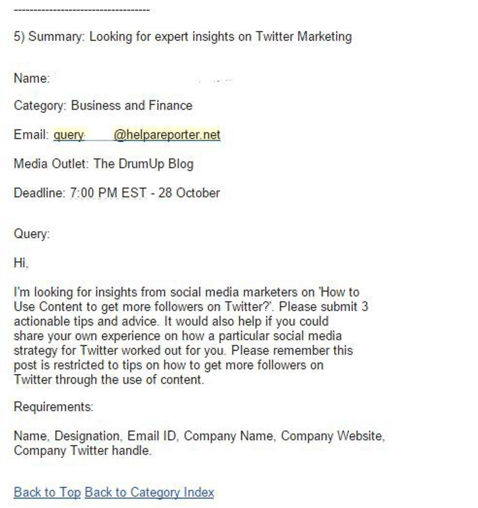This screenshot has width=478, height=508.
Task: Click the "Twitter through the use of content." line
Action: (x=109, y=380)
